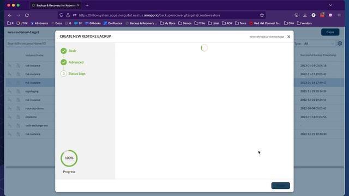Screen dimensions: 349x196
Task: Click the account avatar icon
Action: click(x=314, y=15)
